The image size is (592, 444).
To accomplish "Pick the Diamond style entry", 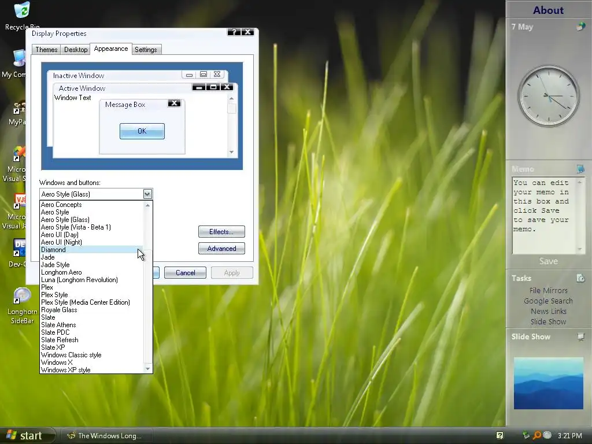I will [x=92, y=250].
